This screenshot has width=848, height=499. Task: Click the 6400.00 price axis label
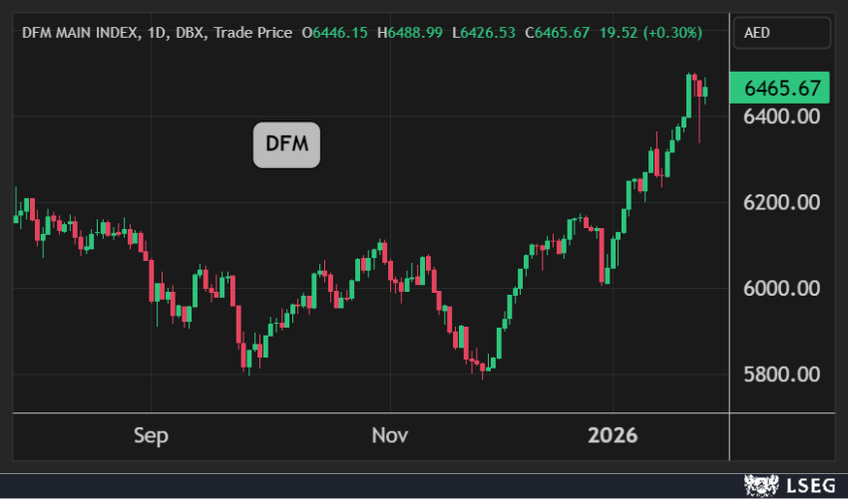[x=782, y=117]
